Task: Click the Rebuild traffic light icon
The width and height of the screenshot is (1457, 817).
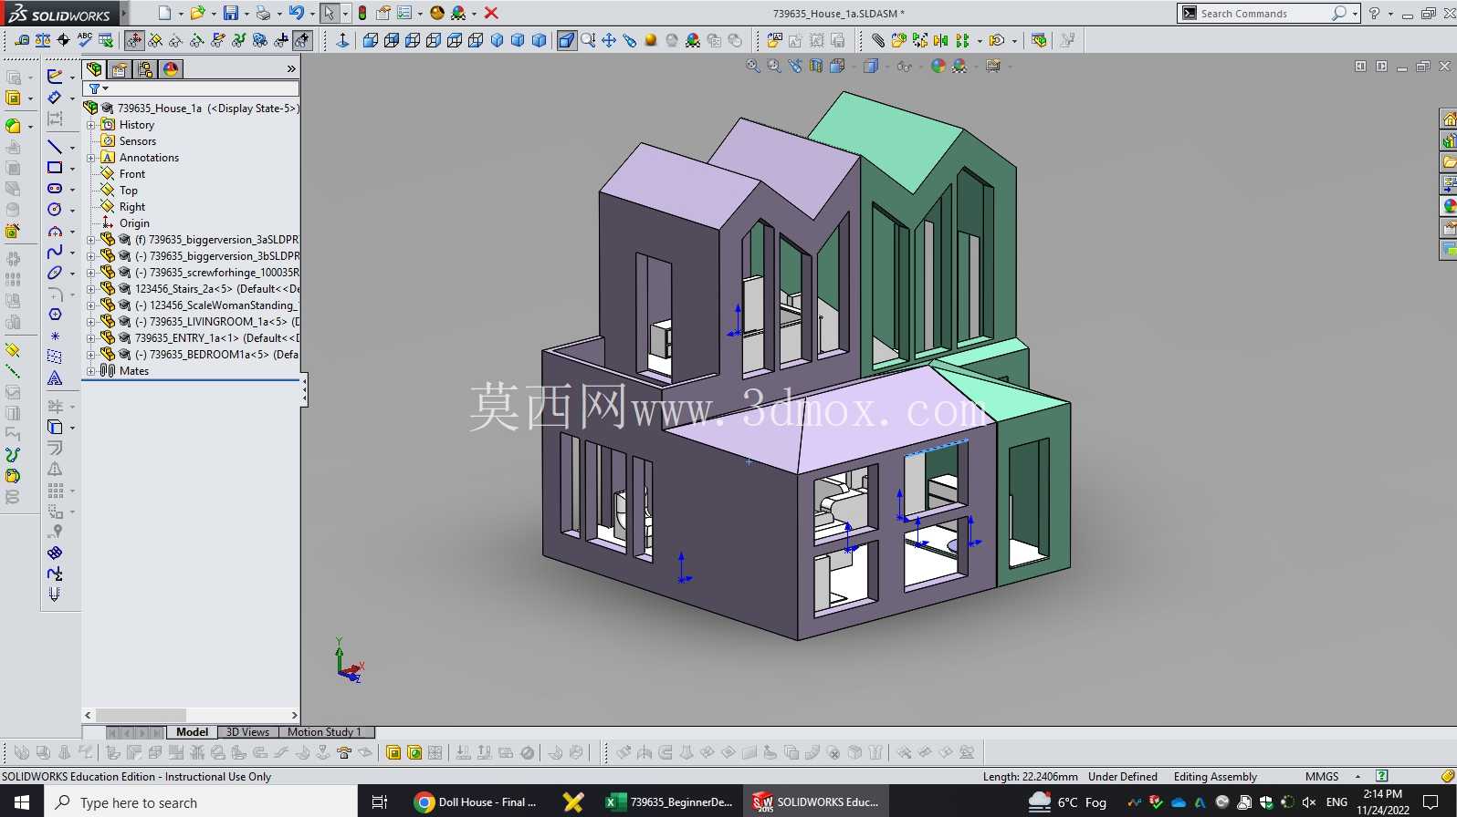Action: click(x=362, y=13)
